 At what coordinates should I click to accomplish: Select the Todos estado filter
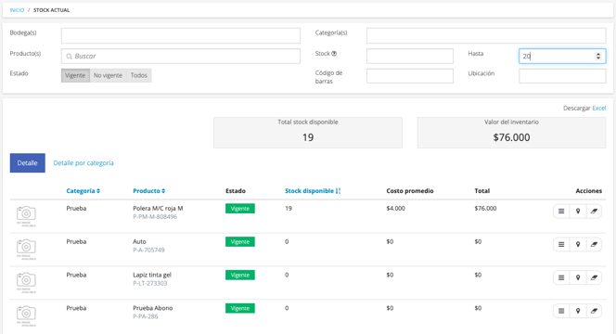[138, 75]
